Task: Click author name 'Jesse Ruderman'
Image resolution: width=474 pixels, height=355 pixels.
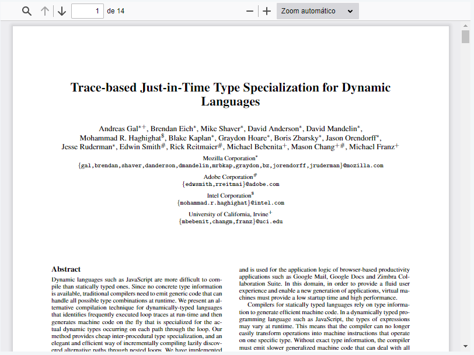Action: coord(87,147)
